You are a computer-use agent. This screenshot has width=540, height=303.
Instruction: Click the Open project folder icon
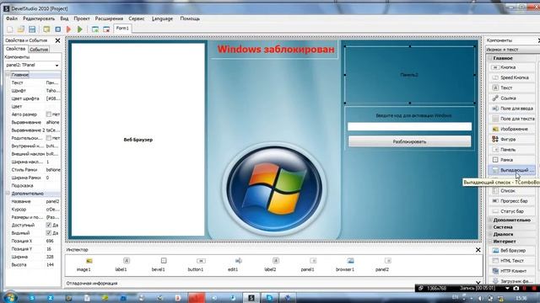pyautogui.click(x=20, y=29)
